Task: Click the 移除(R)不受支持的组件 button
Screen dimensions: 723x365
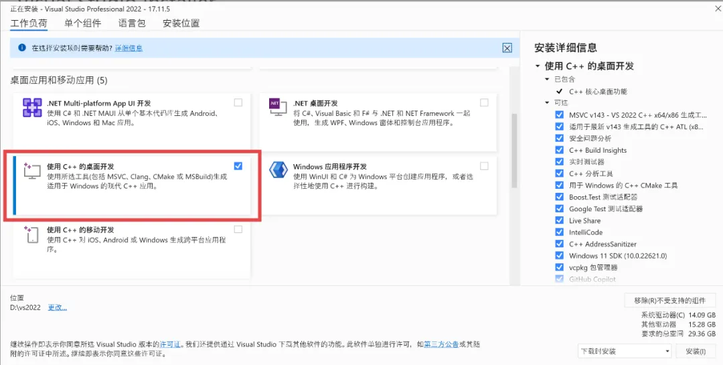Action: coord(670,301)
